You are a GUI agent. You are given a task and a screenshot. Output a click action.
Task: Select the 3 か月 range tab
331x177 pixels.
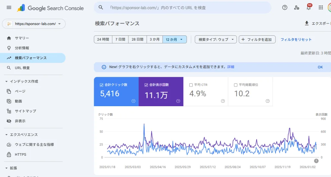155,39
